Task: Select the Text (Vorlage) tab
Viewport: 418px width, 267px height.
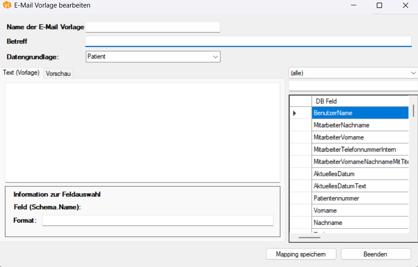Action: (x=21, y=72)
